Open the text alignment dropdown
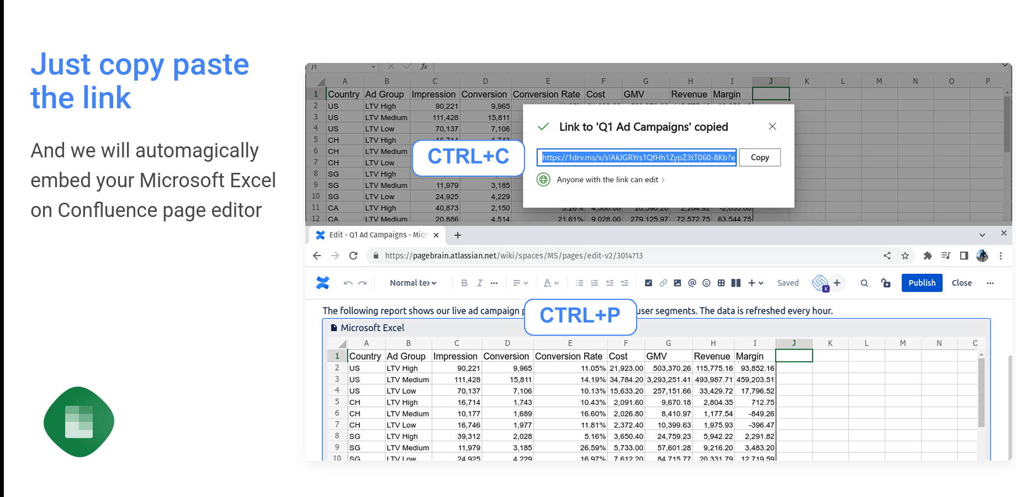 coord(520,283)
